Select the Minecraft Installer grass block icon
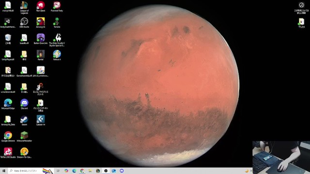The width and height of the screenshot is (310, 174). pyautogui.click(x=24, y=137)
